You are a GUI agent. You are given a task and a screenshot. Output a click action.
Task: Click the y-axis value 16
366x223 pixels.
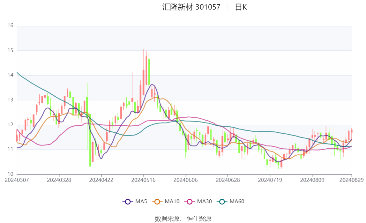point(10,26)
